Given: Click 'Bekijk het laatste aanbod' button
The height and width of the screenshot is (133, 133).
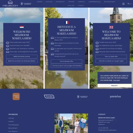Looking at the screenshot, I should pyautogui.click(x=22, y=56).
